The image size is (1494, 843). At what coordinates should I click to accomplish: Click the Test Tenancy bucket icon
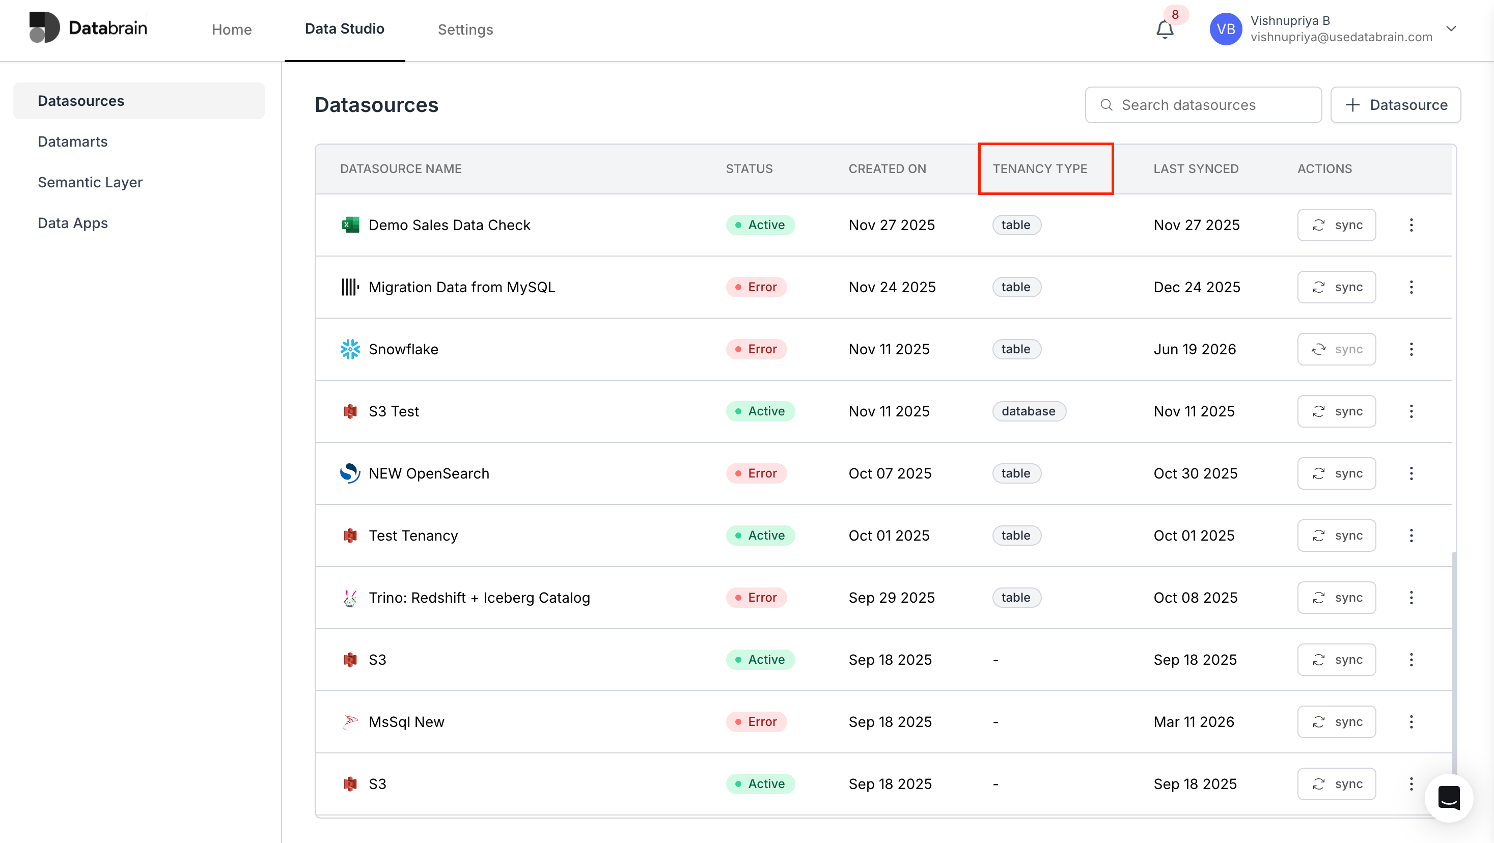click(x=350, y=535)
